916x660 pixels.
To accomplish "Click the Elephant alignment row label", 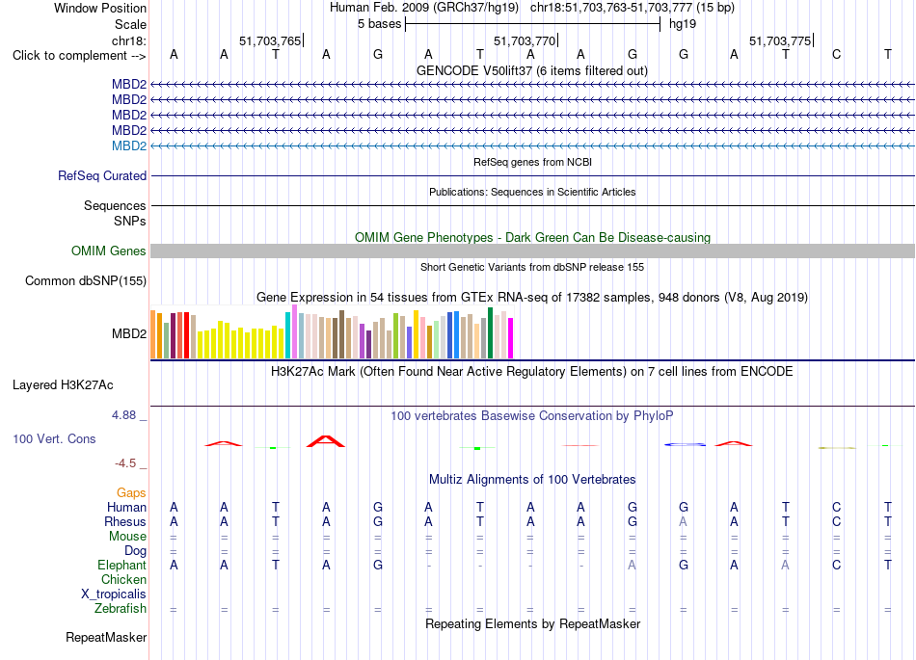I will [x=122, y=565].
